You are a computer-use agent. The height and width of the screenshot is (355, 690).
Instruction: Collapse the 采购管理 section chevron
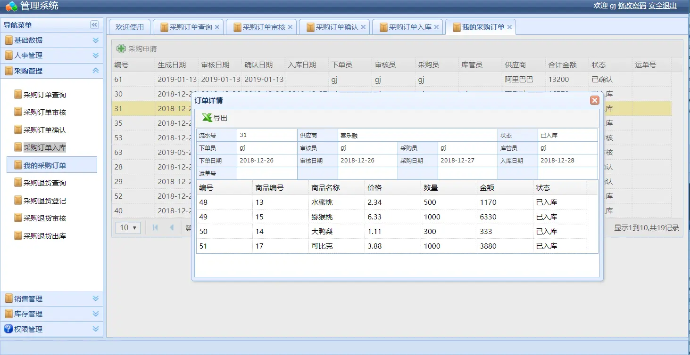[96, 71]
